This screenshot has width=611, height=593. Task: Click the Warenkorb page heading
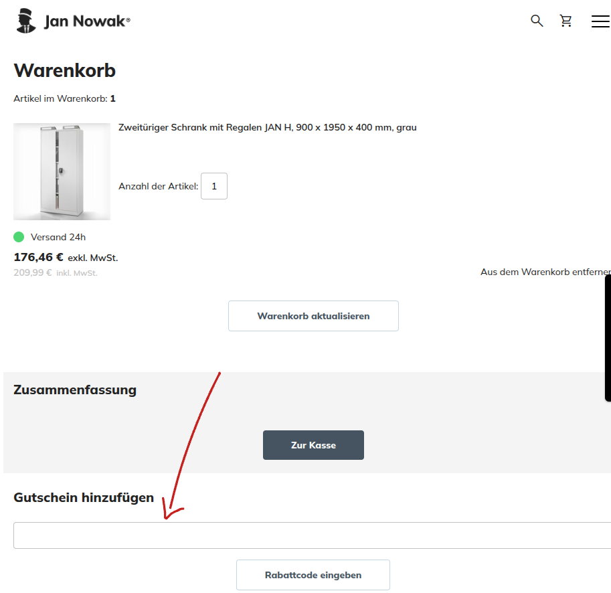64,70
